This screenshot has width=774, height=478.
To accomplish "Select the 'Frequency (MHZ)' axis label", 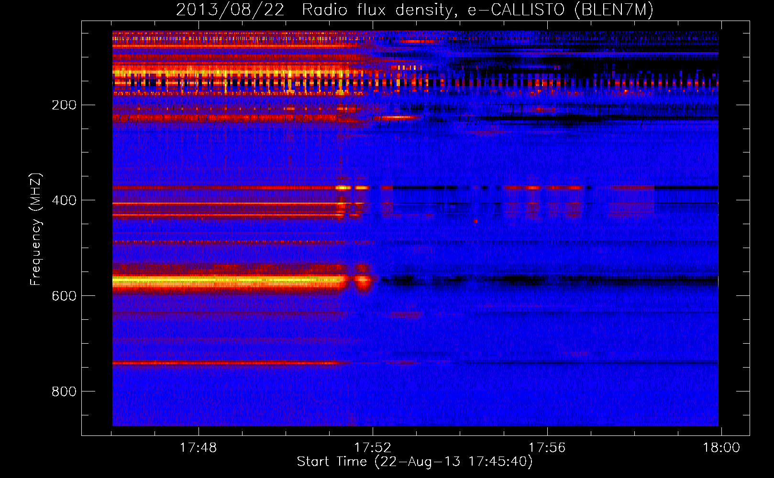I will (36, 229).
